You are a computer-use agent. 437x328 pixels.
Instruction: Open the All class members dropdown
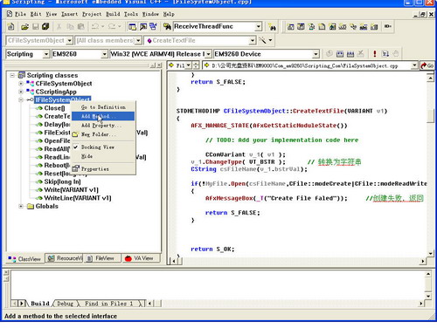coord(139,40)
